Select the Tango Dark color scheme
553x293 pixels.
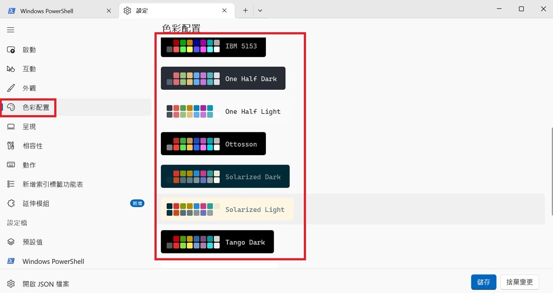[217, 242]
